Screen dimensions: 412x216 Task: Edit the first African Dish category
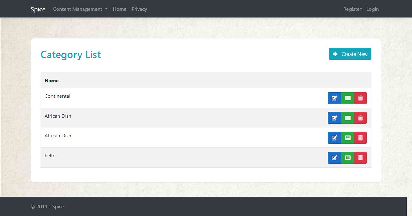334,118
